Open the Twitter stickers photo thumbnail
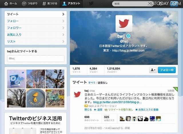183x134 pixels. click(16, 79)
